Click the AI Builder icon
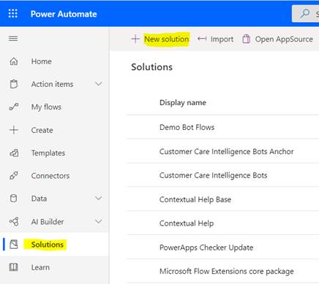319x284 pixels. coord(14,221)
